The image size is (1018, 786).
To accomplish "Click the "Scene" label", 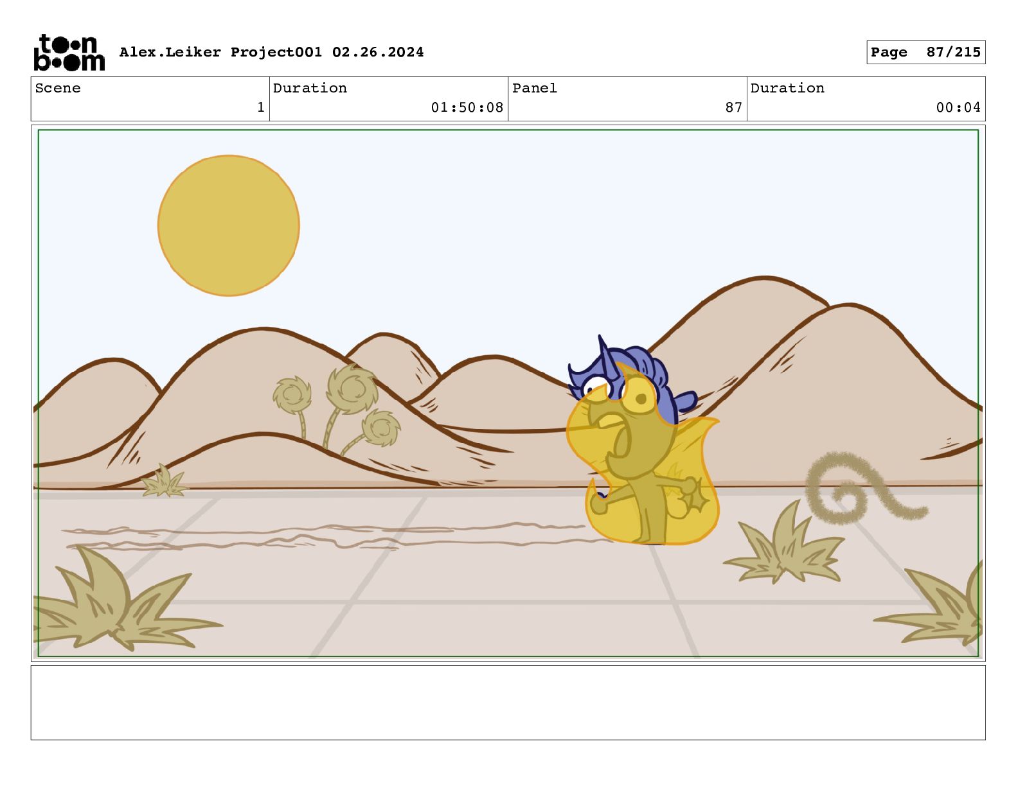I will point(58,88).
